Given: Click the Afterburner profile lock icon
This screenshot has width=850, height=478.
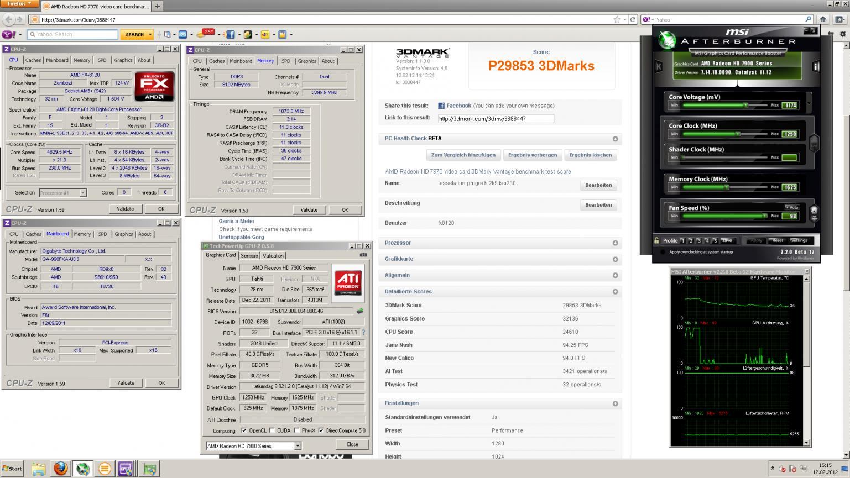Looking at the screenshot, I should point(656,240).
